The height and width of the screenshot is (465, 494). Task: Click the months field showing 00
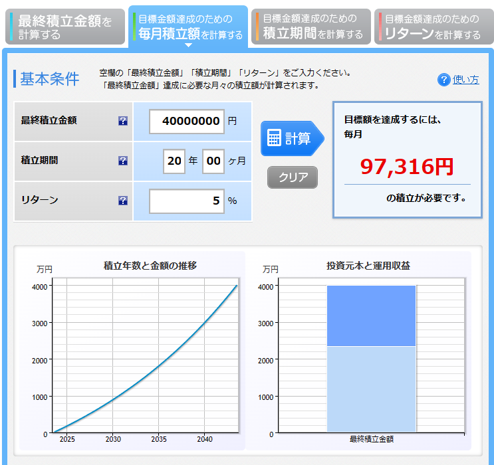213,161
